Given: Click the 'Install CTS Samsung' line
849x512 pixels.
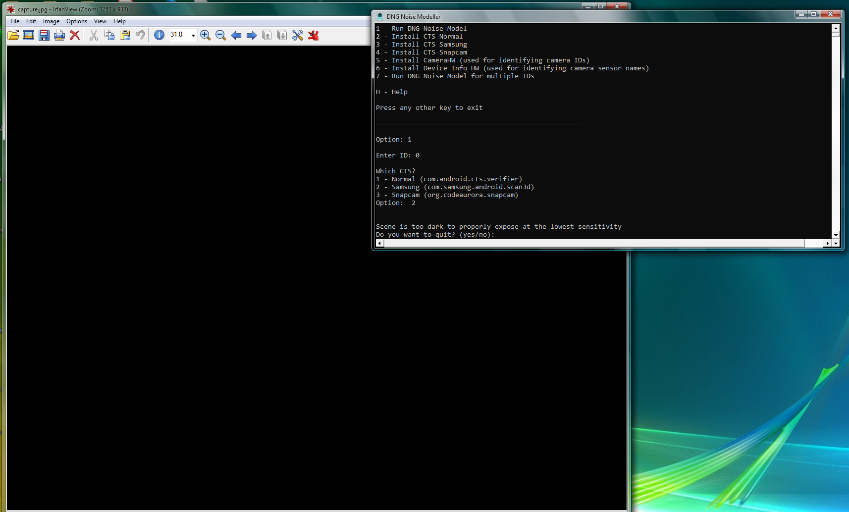Looking at the screenshot, I should pyautogui.click(x=421, y=45).
